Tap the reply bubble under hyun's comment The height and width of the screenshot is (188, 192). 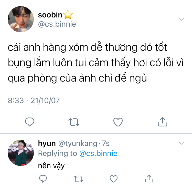point(43,179)
